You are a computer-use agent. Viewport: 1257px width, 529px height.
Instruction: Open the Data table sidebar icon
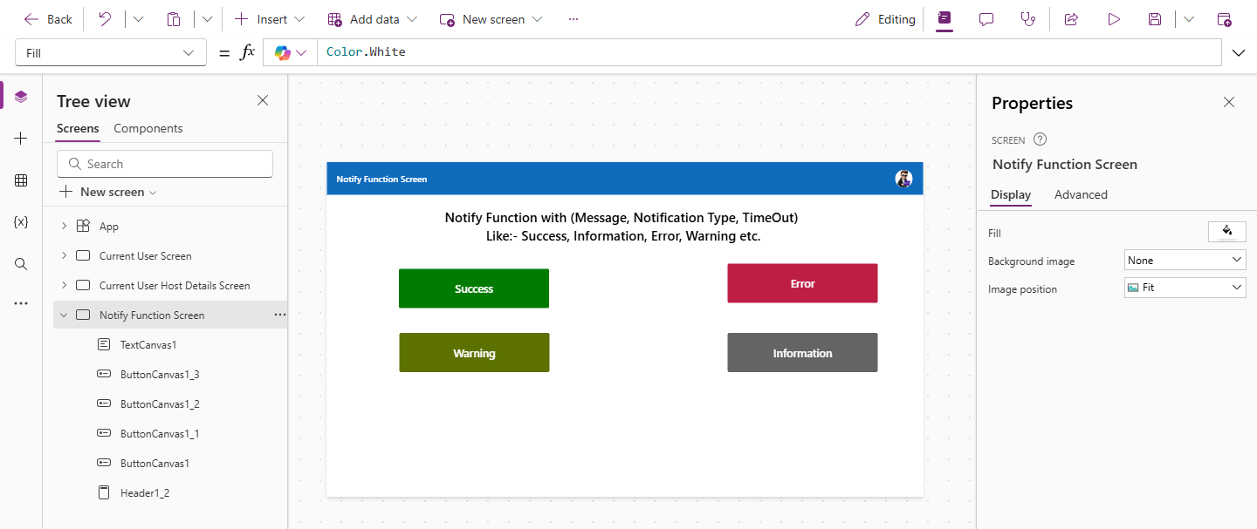[21, 180]
